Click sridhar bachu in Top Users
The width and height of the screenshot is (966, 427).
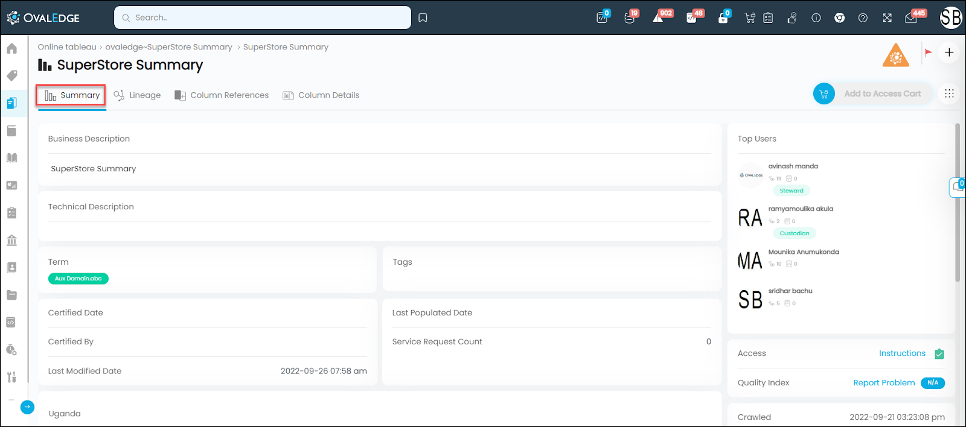click(x=790, y=291)
